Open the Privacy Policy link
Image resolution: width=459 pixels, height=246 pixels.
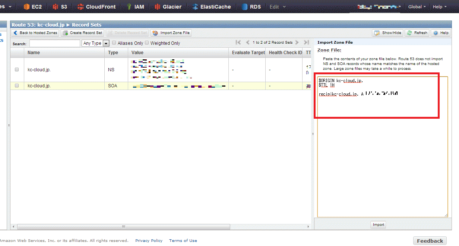coord(149,241)
